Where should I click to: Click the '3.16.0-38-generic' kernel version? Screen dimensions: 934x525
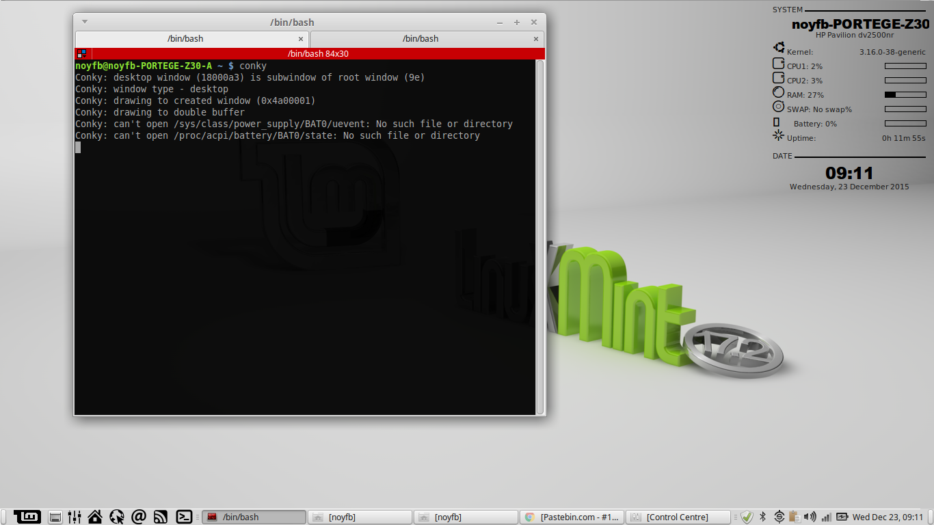(892, 52)
